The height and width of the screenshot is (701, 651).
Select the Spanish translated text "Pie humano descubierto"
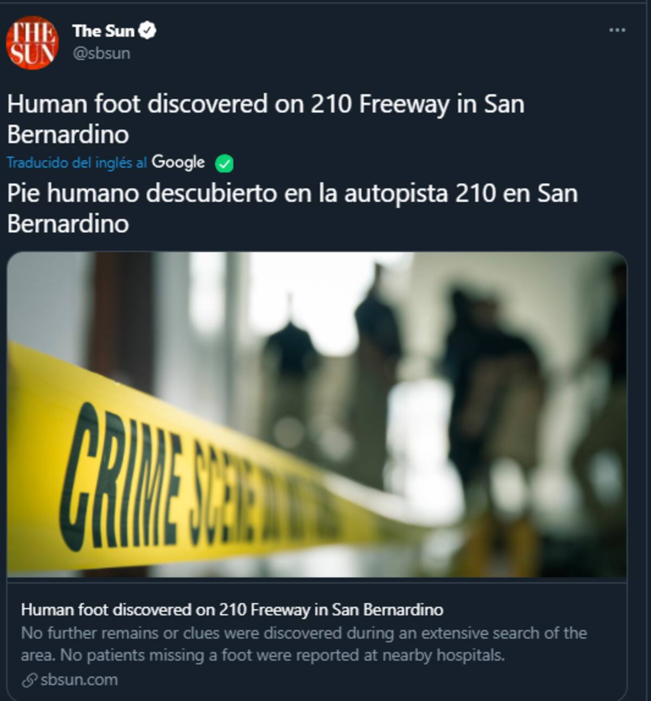(142, 193)
